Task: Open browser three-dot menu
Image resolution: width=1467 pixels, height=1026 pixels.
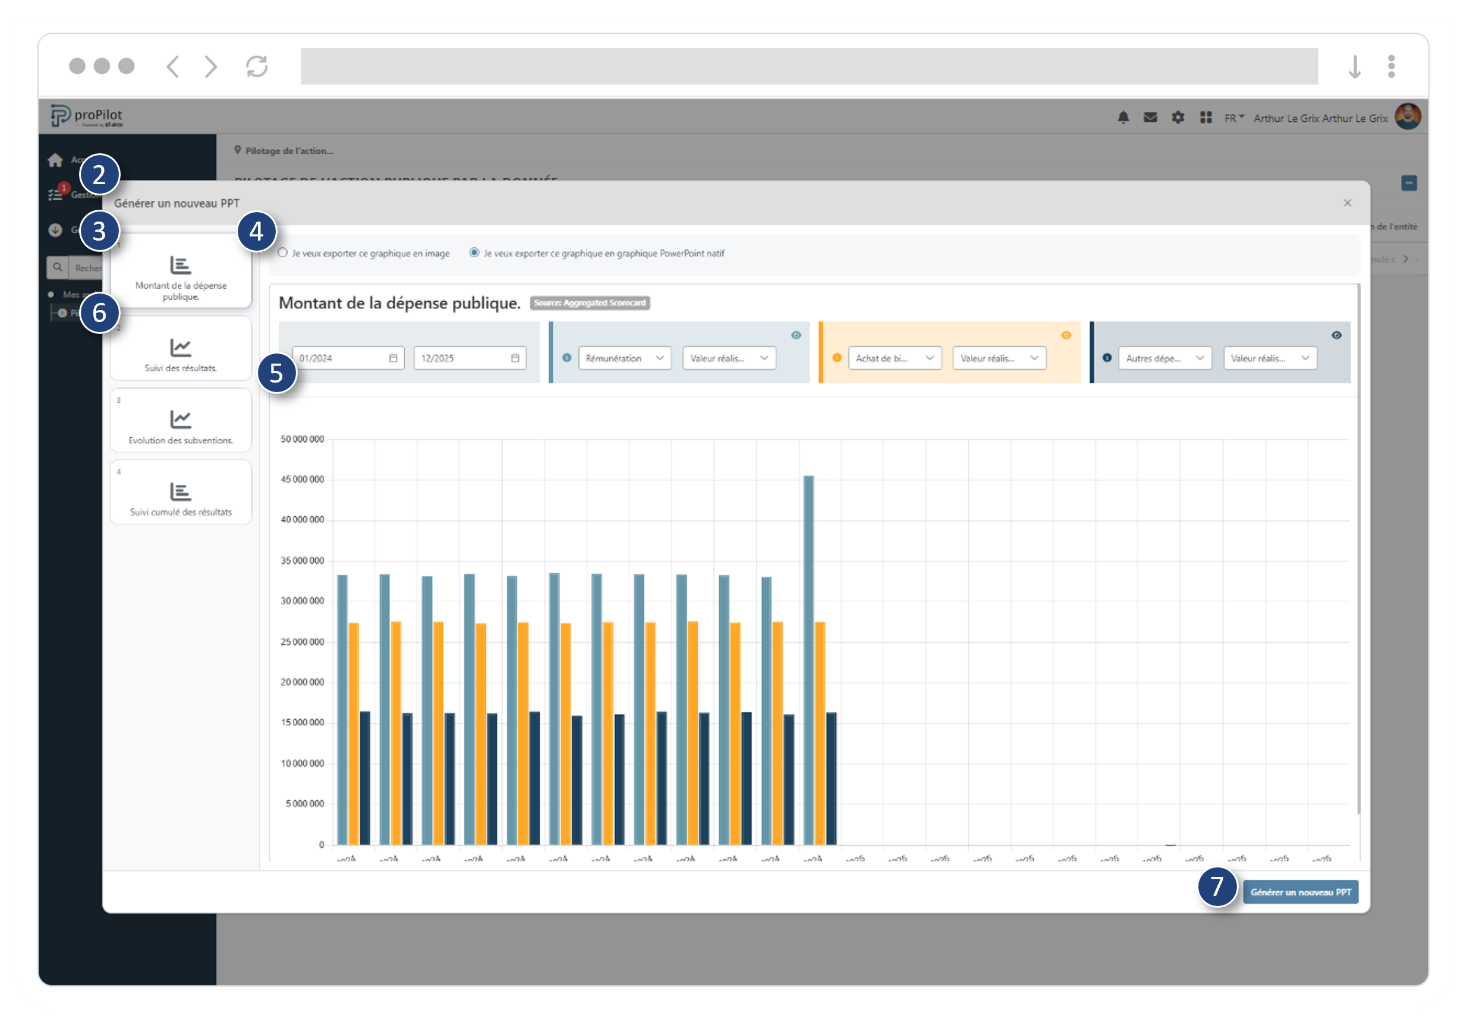Action: pyautogui.click(x=1391, y=67)
